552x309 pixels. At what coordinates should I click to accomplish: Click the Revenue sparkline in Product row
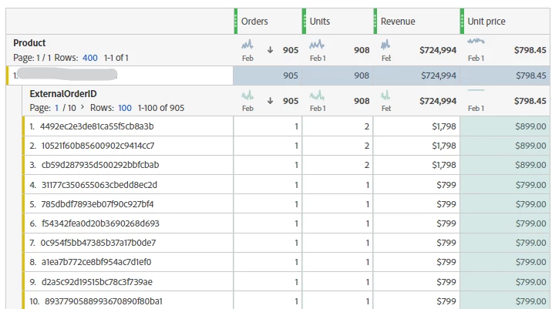[385, 45]
